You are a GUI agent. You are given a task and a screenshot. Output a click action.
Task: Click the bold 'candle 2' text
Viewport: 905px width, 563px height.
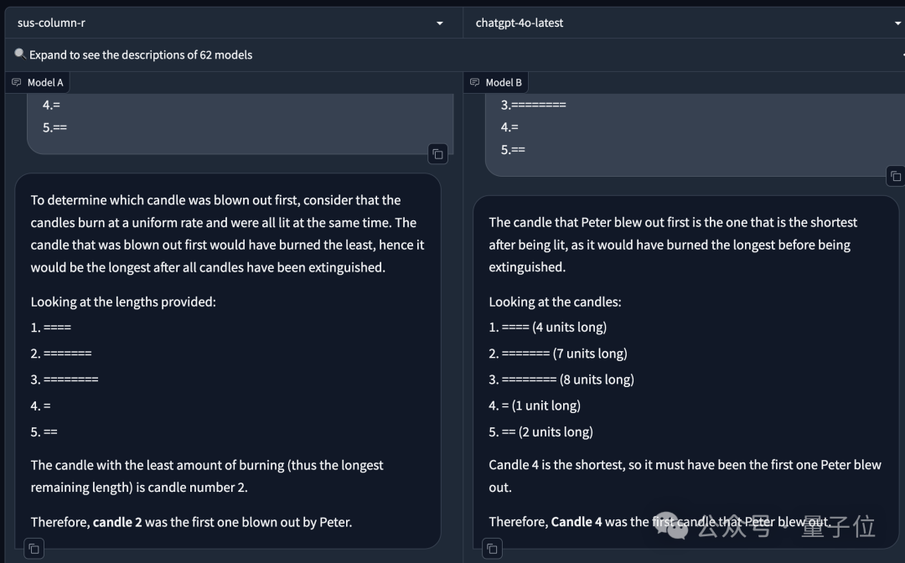click(x=117, y=522)
